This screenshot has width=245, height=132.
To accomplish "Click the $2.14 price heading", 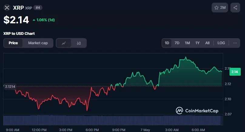I will (x=16, y=20).
